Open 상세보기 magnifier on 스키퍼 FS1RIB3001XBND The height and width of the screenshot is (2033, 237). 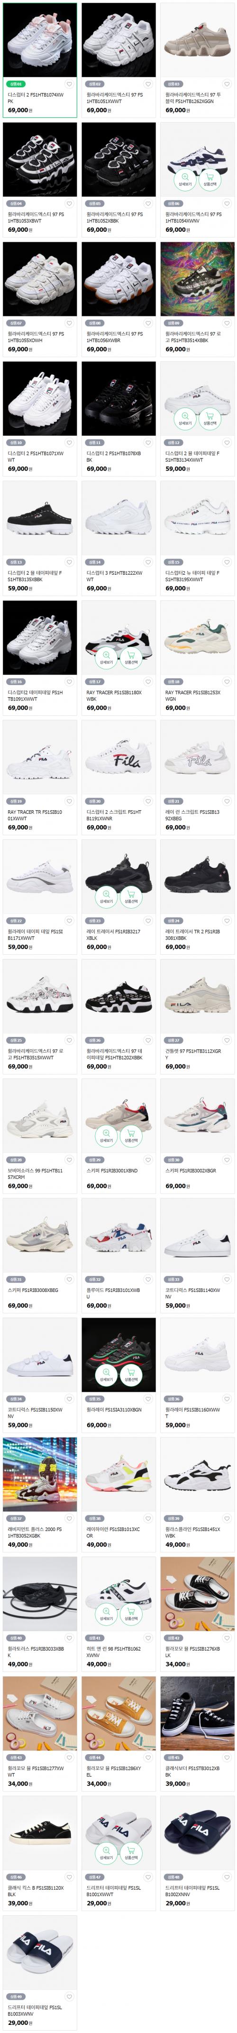(x=106, y=1136)
